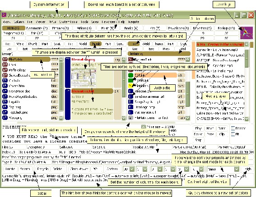Click the grey icon beside FileMatrix.exe.manifest
The width and height of the screenshot is (256, 197).
point(130,118)
